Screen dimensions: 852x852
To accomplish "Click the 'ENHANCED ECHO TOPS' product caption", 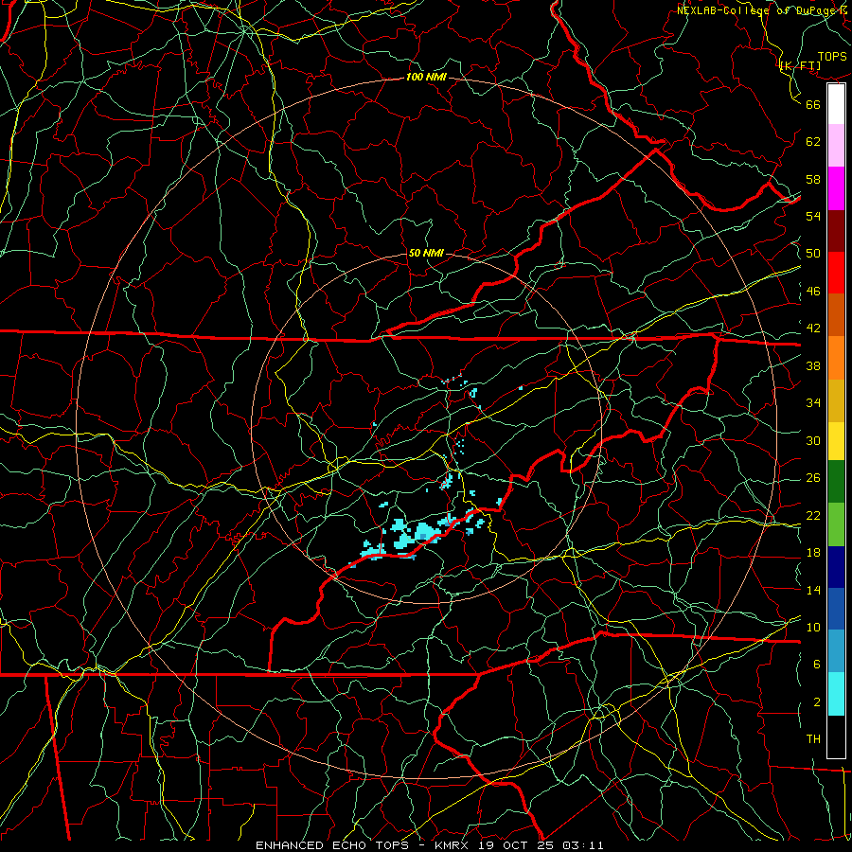I will point(335,845).
